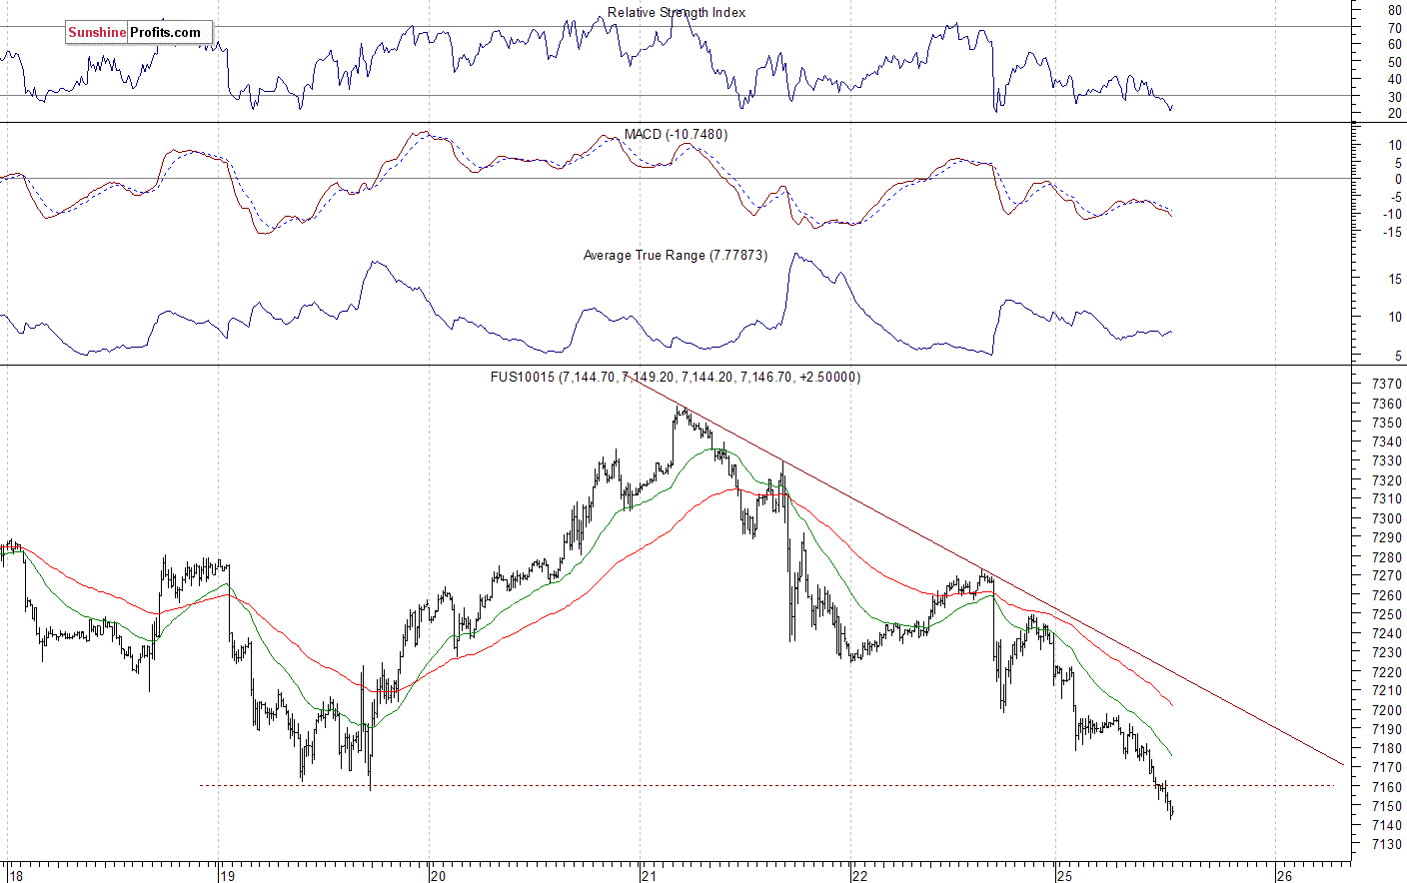Click date label 19 on time axis
The width and height of the screenshot is (1407, 883).
click(228, 876)
